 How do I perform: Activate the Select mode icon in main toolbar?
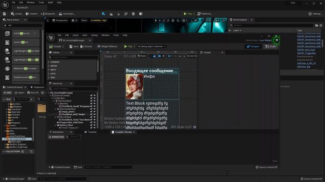click(x=104, y=14)
